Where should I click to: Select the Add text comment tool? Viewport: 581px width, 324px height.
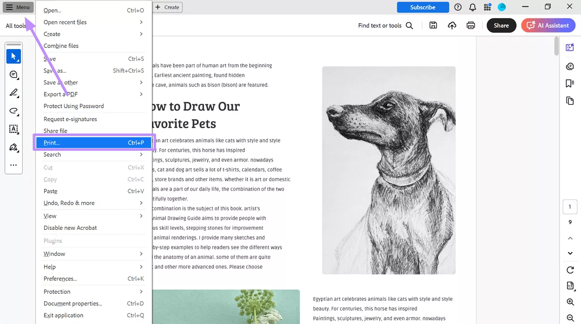(13, 129)
